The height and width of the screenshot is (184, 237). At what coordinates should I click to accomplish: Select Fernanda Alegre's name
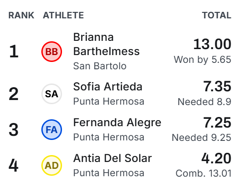point(117,123)
